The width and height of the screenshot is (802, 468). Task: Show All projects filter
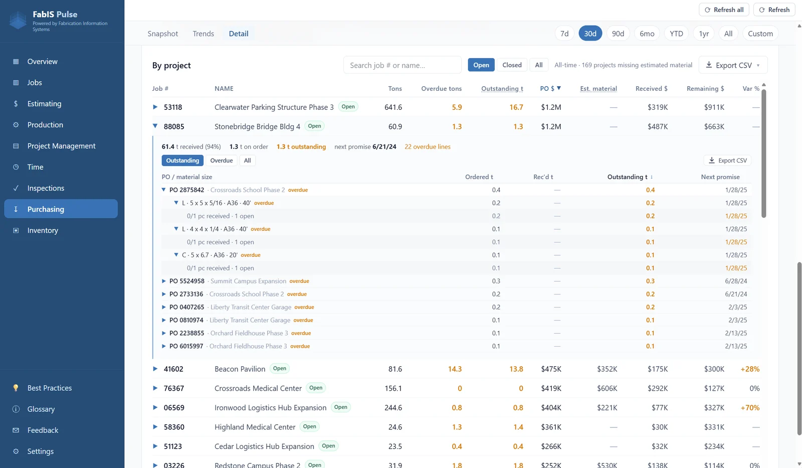point(539,65)
